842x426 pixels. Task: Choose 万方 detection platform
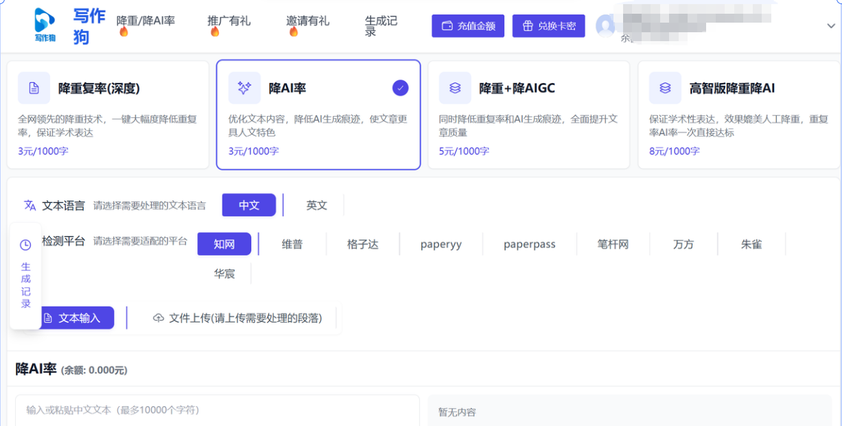click(683, 244)
